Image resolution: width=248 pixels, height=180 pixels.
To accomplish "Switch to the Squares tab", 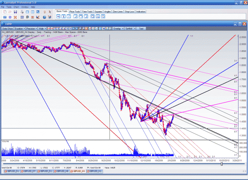I will click(x=98, y=11).
